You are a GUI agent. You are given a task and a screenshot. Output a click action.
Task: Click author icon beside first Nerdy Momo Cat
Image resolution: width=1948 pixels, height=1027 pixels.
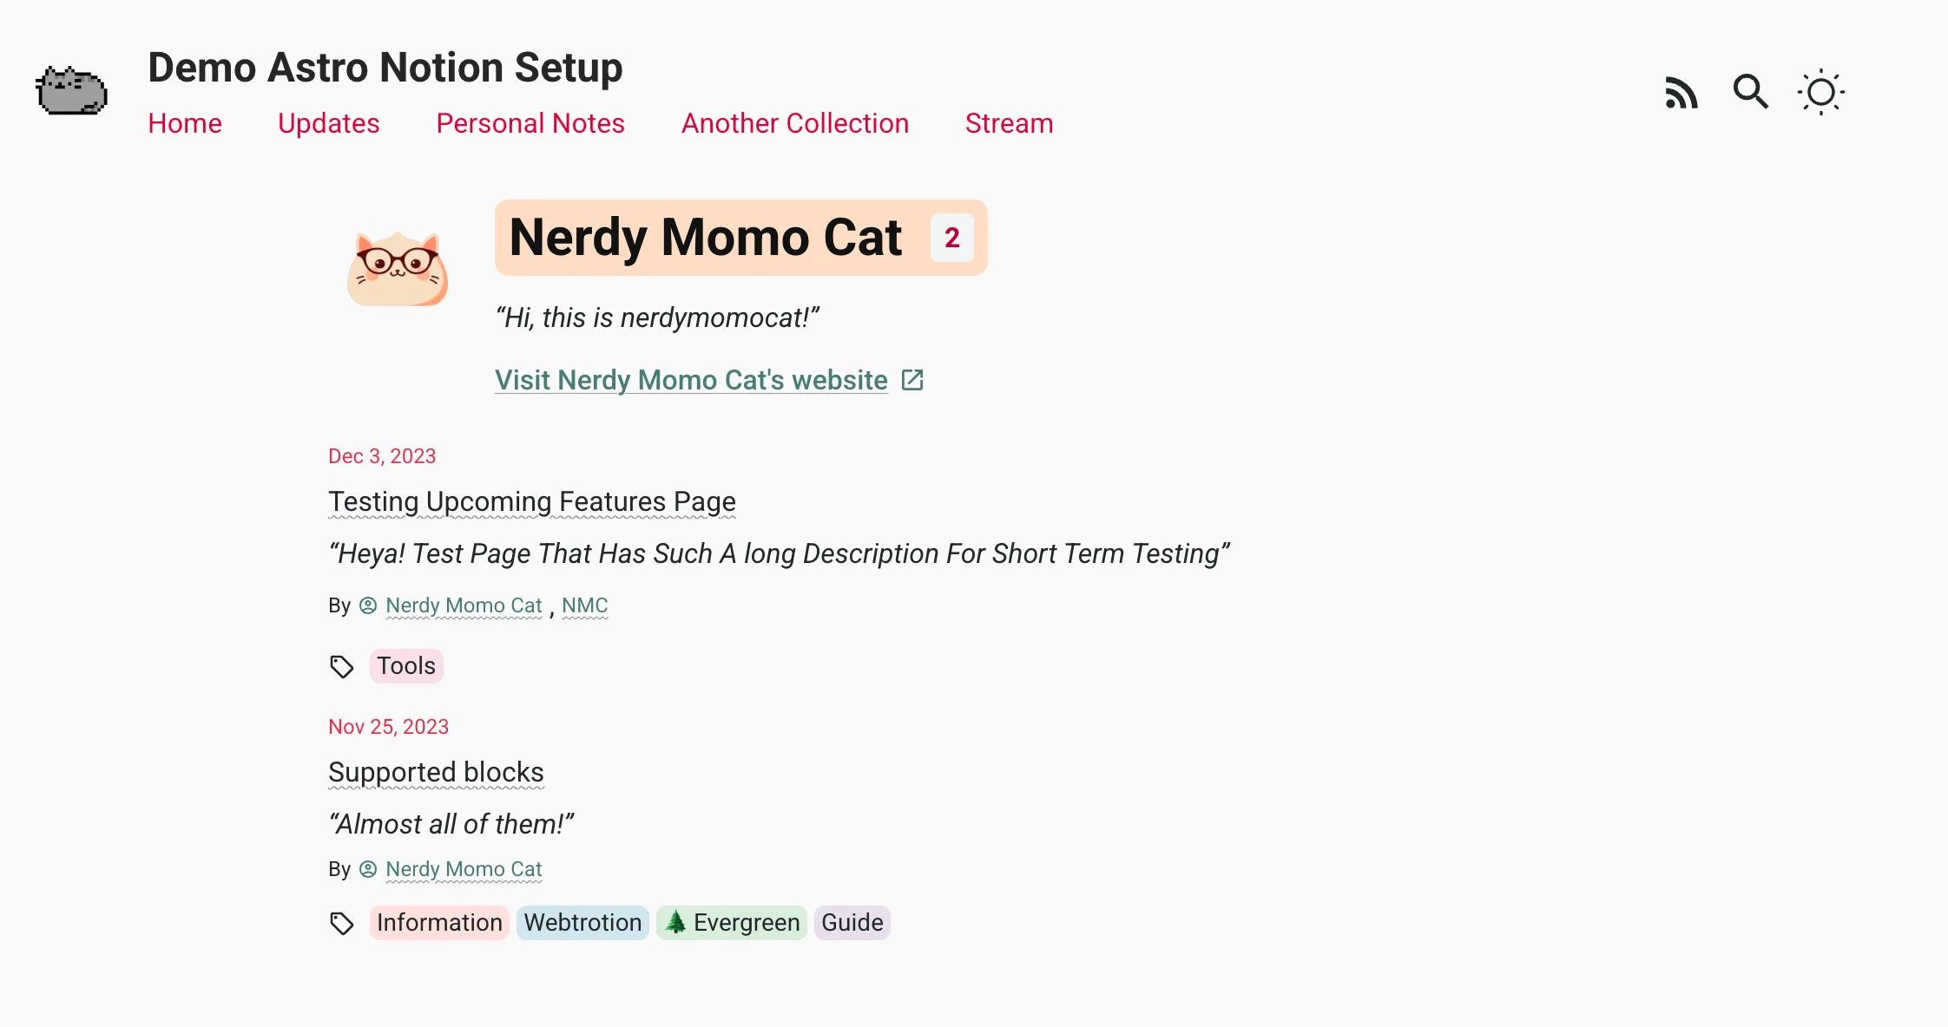click(x=368, y=605)
